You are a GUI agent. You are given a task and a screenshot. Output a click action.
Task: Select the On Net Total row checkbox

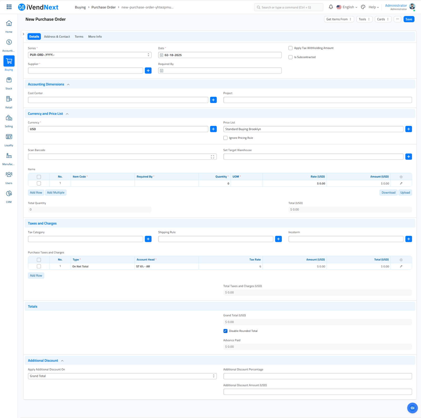(x=39, y=267)
